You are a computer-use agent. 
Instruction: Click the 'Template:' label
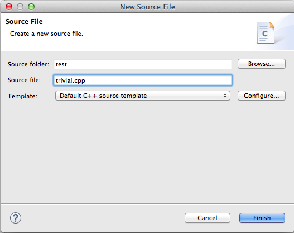[22, 96]
